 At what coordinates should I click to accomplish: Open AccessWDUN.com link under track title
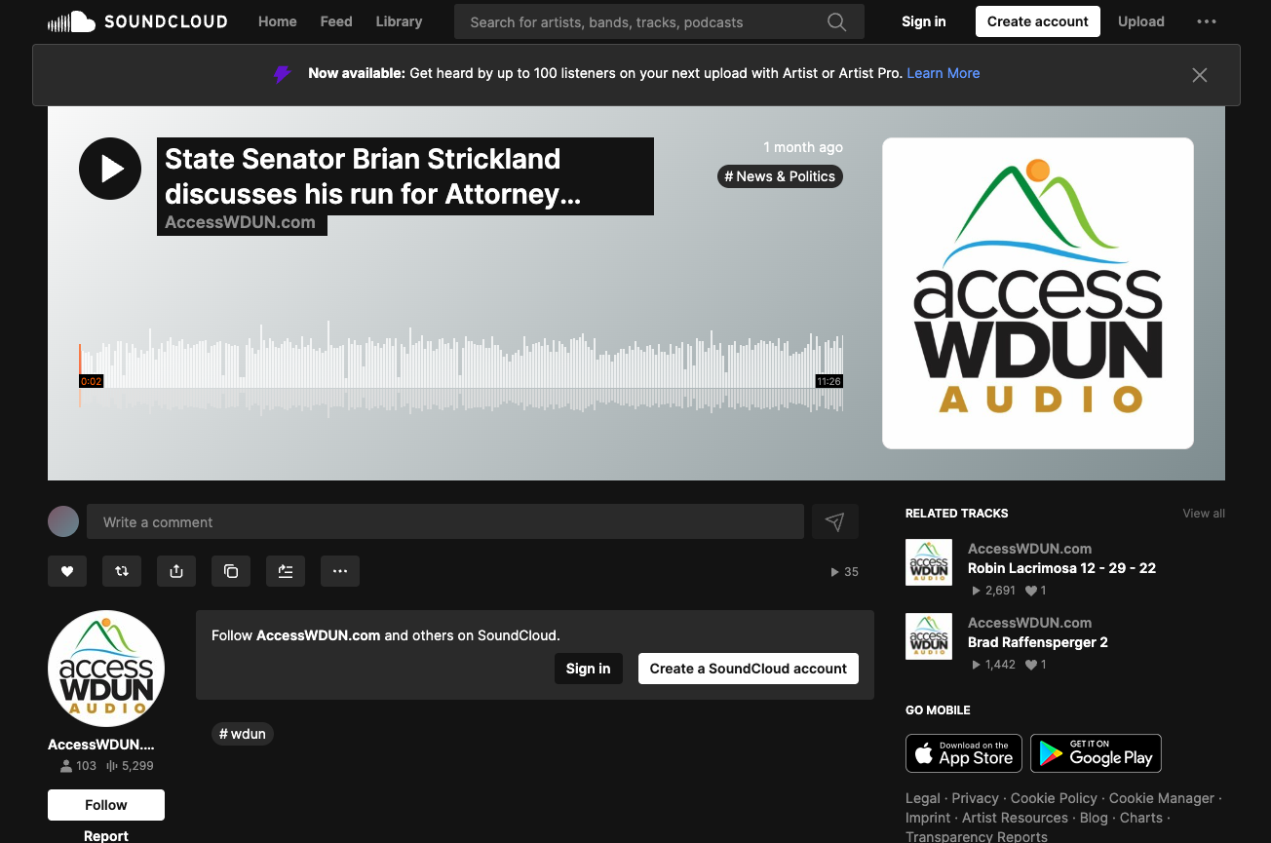[240, 222]
